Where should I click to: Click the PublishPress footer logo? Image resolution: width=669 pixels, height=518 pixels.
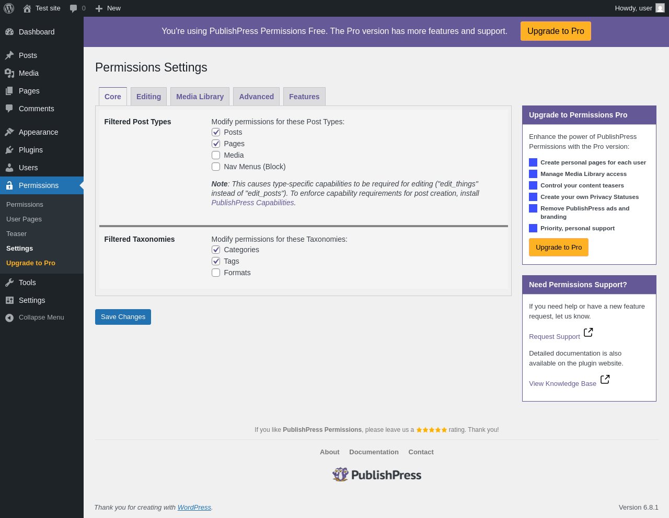(x=377, y=475)
